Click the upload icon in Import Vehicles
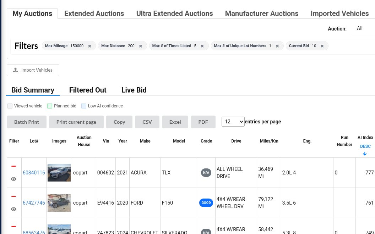Image resolution: width=375 pixels, height=234 pixels. [15, 70]
